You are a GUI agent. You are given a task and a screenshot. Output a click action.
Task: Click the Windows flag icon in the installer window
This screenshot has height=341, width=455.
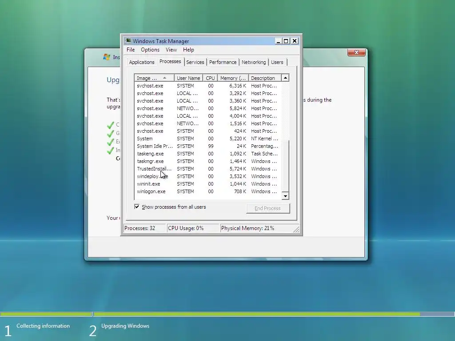pyautogui.click(x=107, y=57)
